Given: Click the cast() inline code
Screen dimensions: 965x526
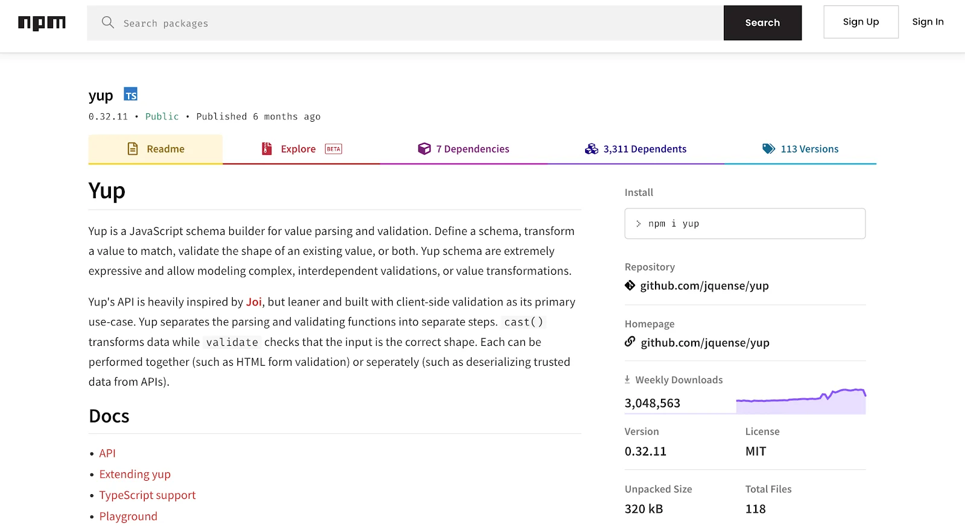Looking at the screenshot, I should click(x=524, y=322).
